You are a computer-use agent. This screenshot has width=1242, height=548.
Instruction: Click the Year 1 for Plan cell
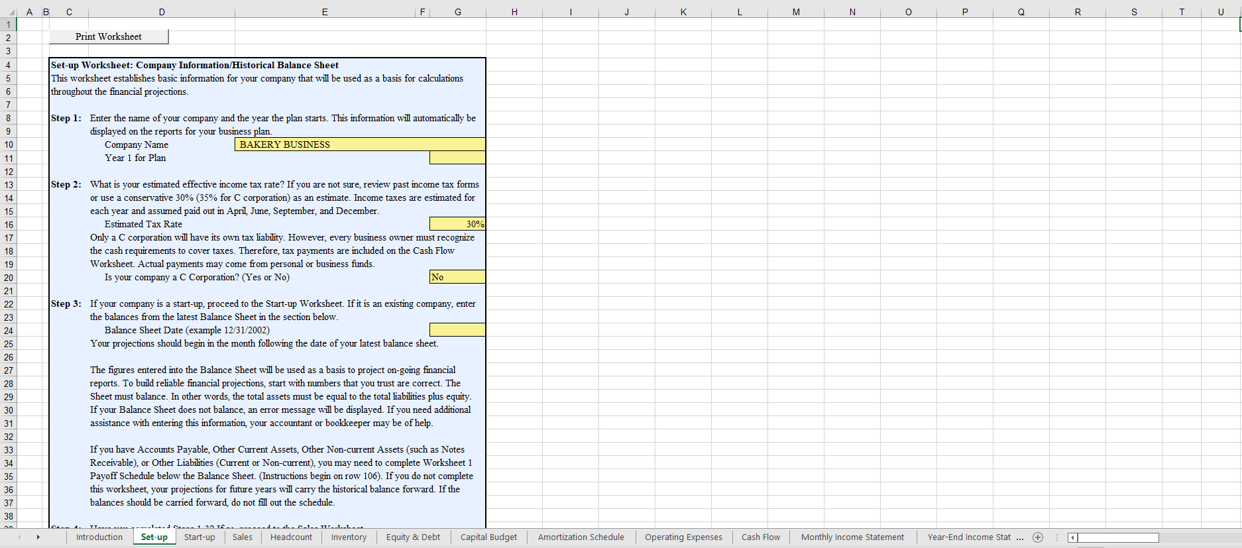click(x=457, y=158)
